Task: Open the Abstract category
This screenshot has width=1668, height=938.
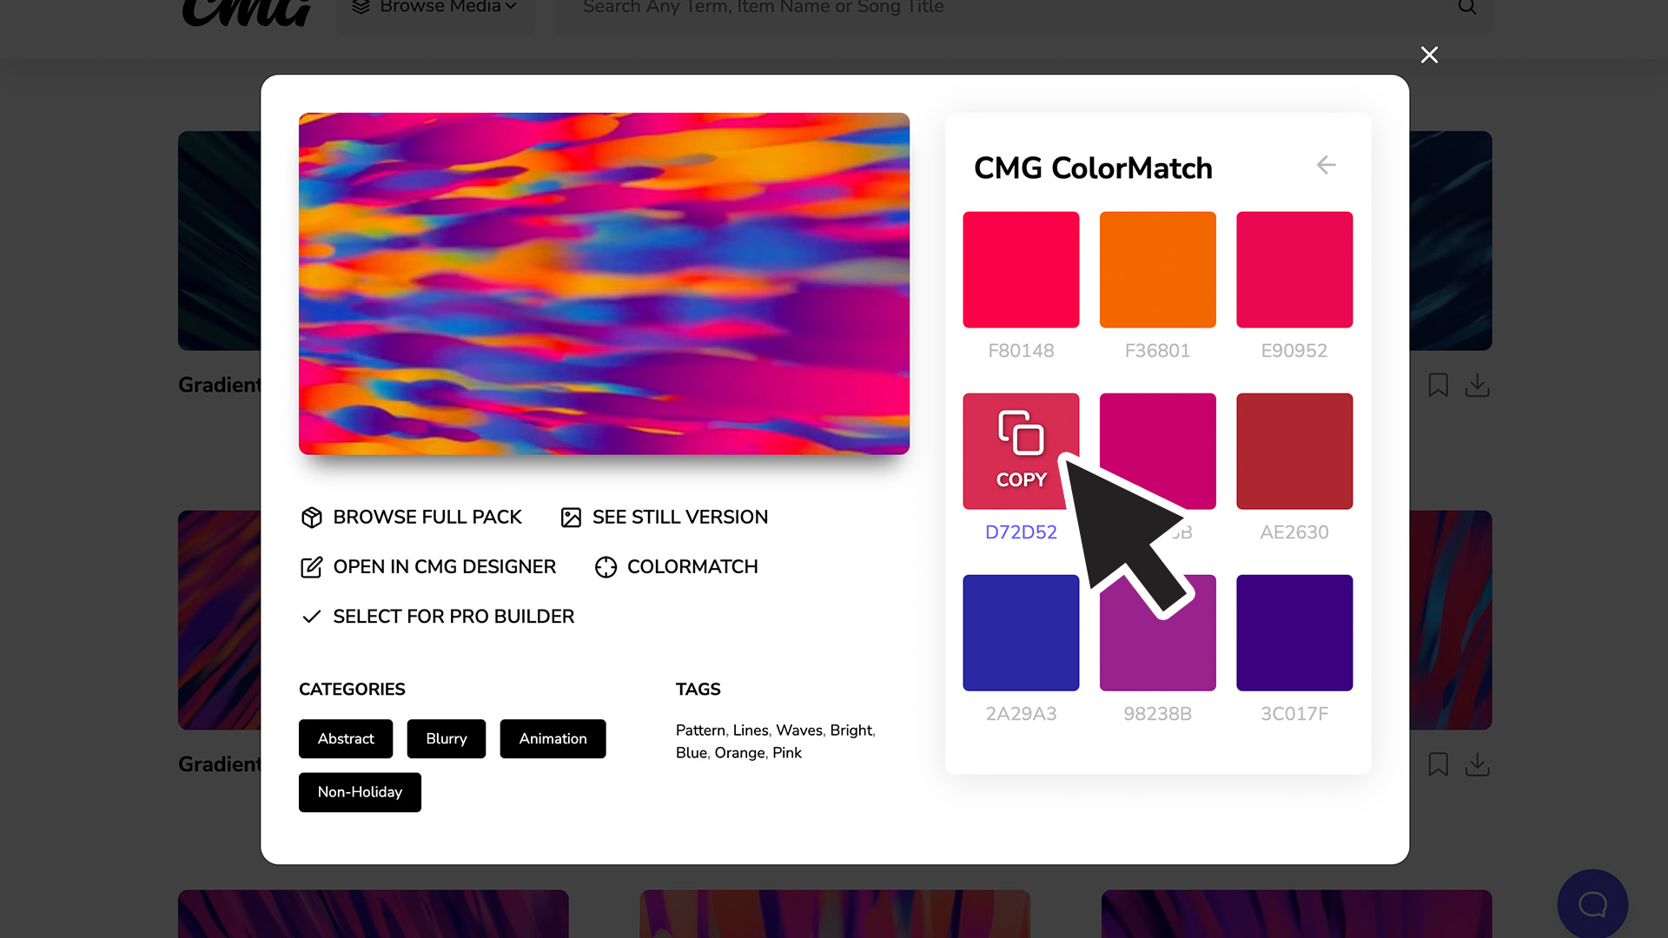Action: click(346, 739)
